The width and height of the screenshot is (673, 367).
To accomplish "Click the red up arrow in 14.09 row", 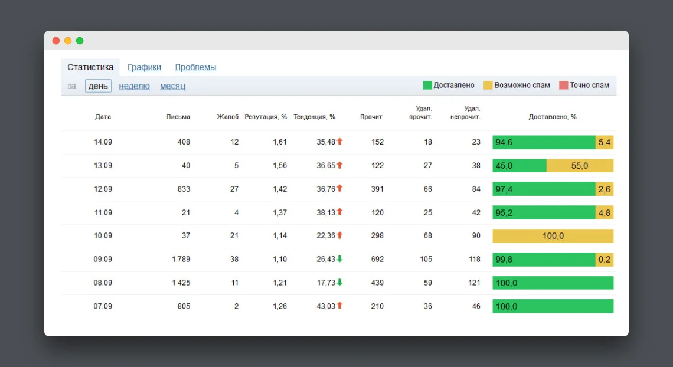I will pyautogui.click(x=339, y=142).
